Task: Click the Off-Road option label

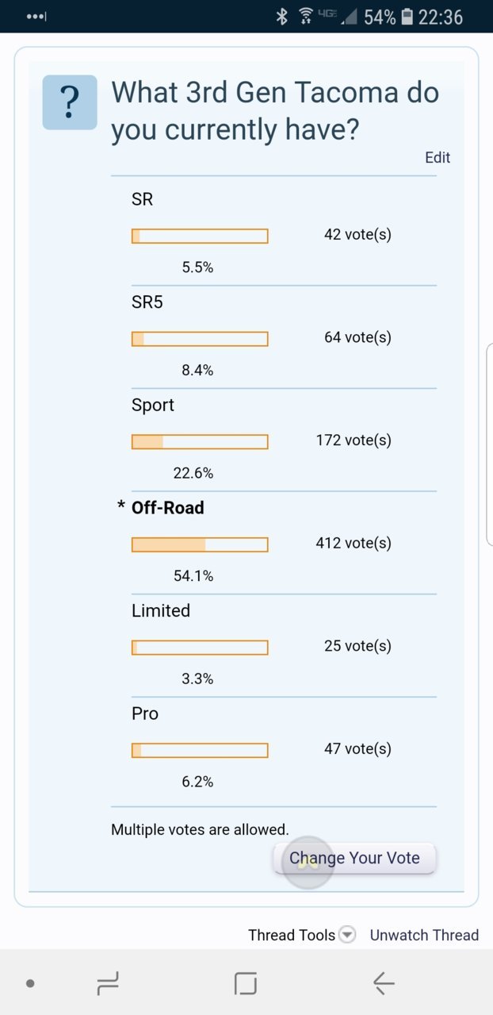Action: coord(167,507)
